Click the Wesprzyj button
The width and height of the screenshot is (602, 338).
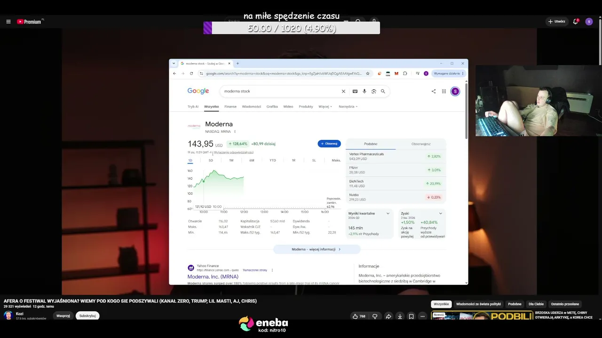[x=63, y=316]
